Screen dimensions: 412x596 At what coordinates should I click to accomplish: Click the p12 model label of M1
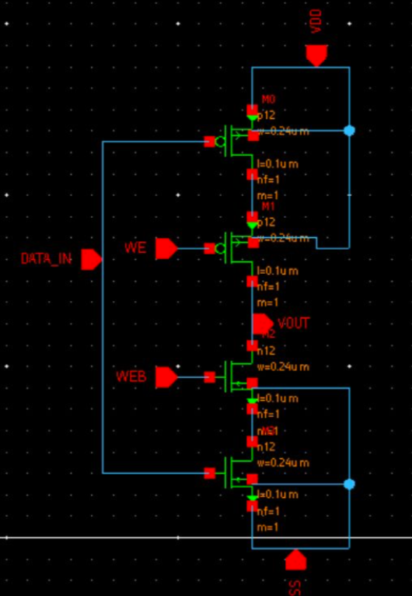click(267, 223)
